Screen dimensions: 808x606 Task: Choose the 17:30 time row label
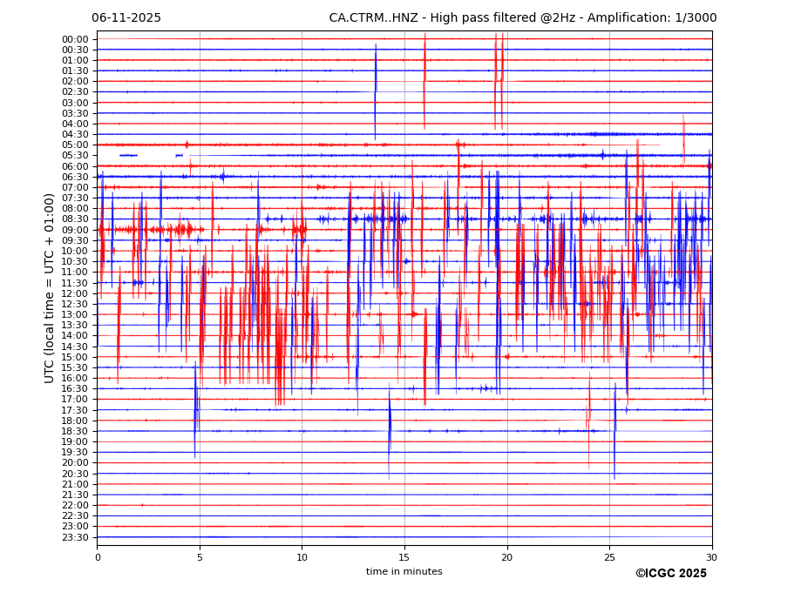[75, 410]
